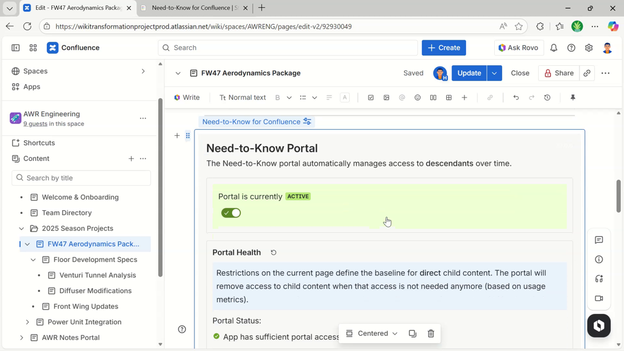Screen dimensions: 624x351
Task: Click the copy link icon beside Share
Action: pos(587,73)
